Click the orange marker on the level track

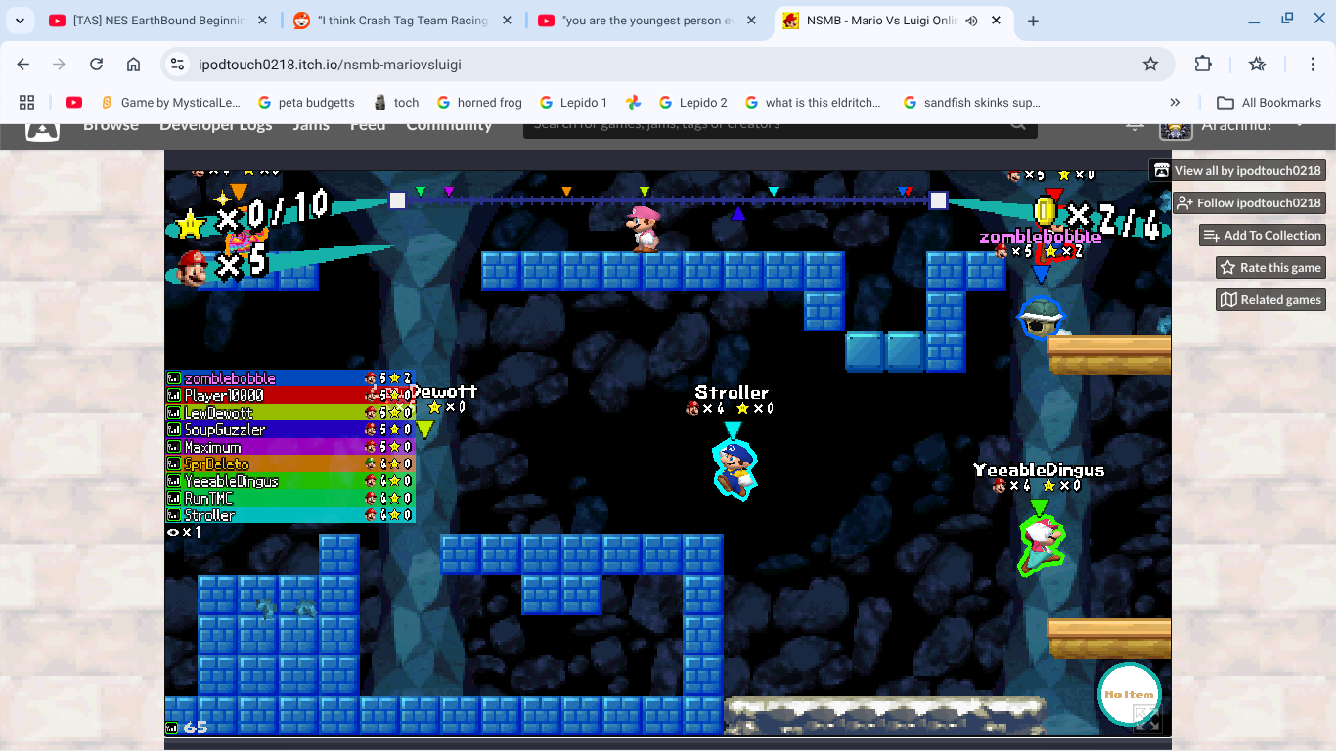[566, 192]
